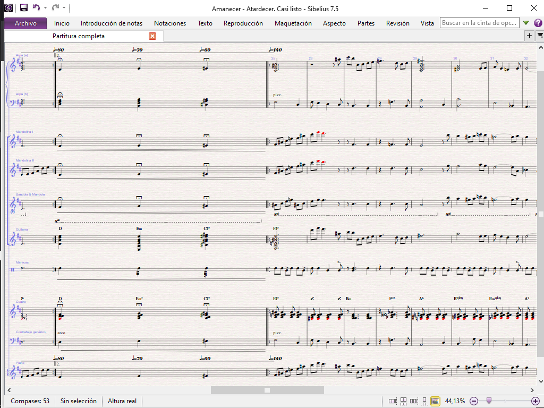Image resolution: width=544 pixels, height=408 pixels.
Task: Select the Em chord symbol on Guitarra
Action: click(x=139, y=228)
